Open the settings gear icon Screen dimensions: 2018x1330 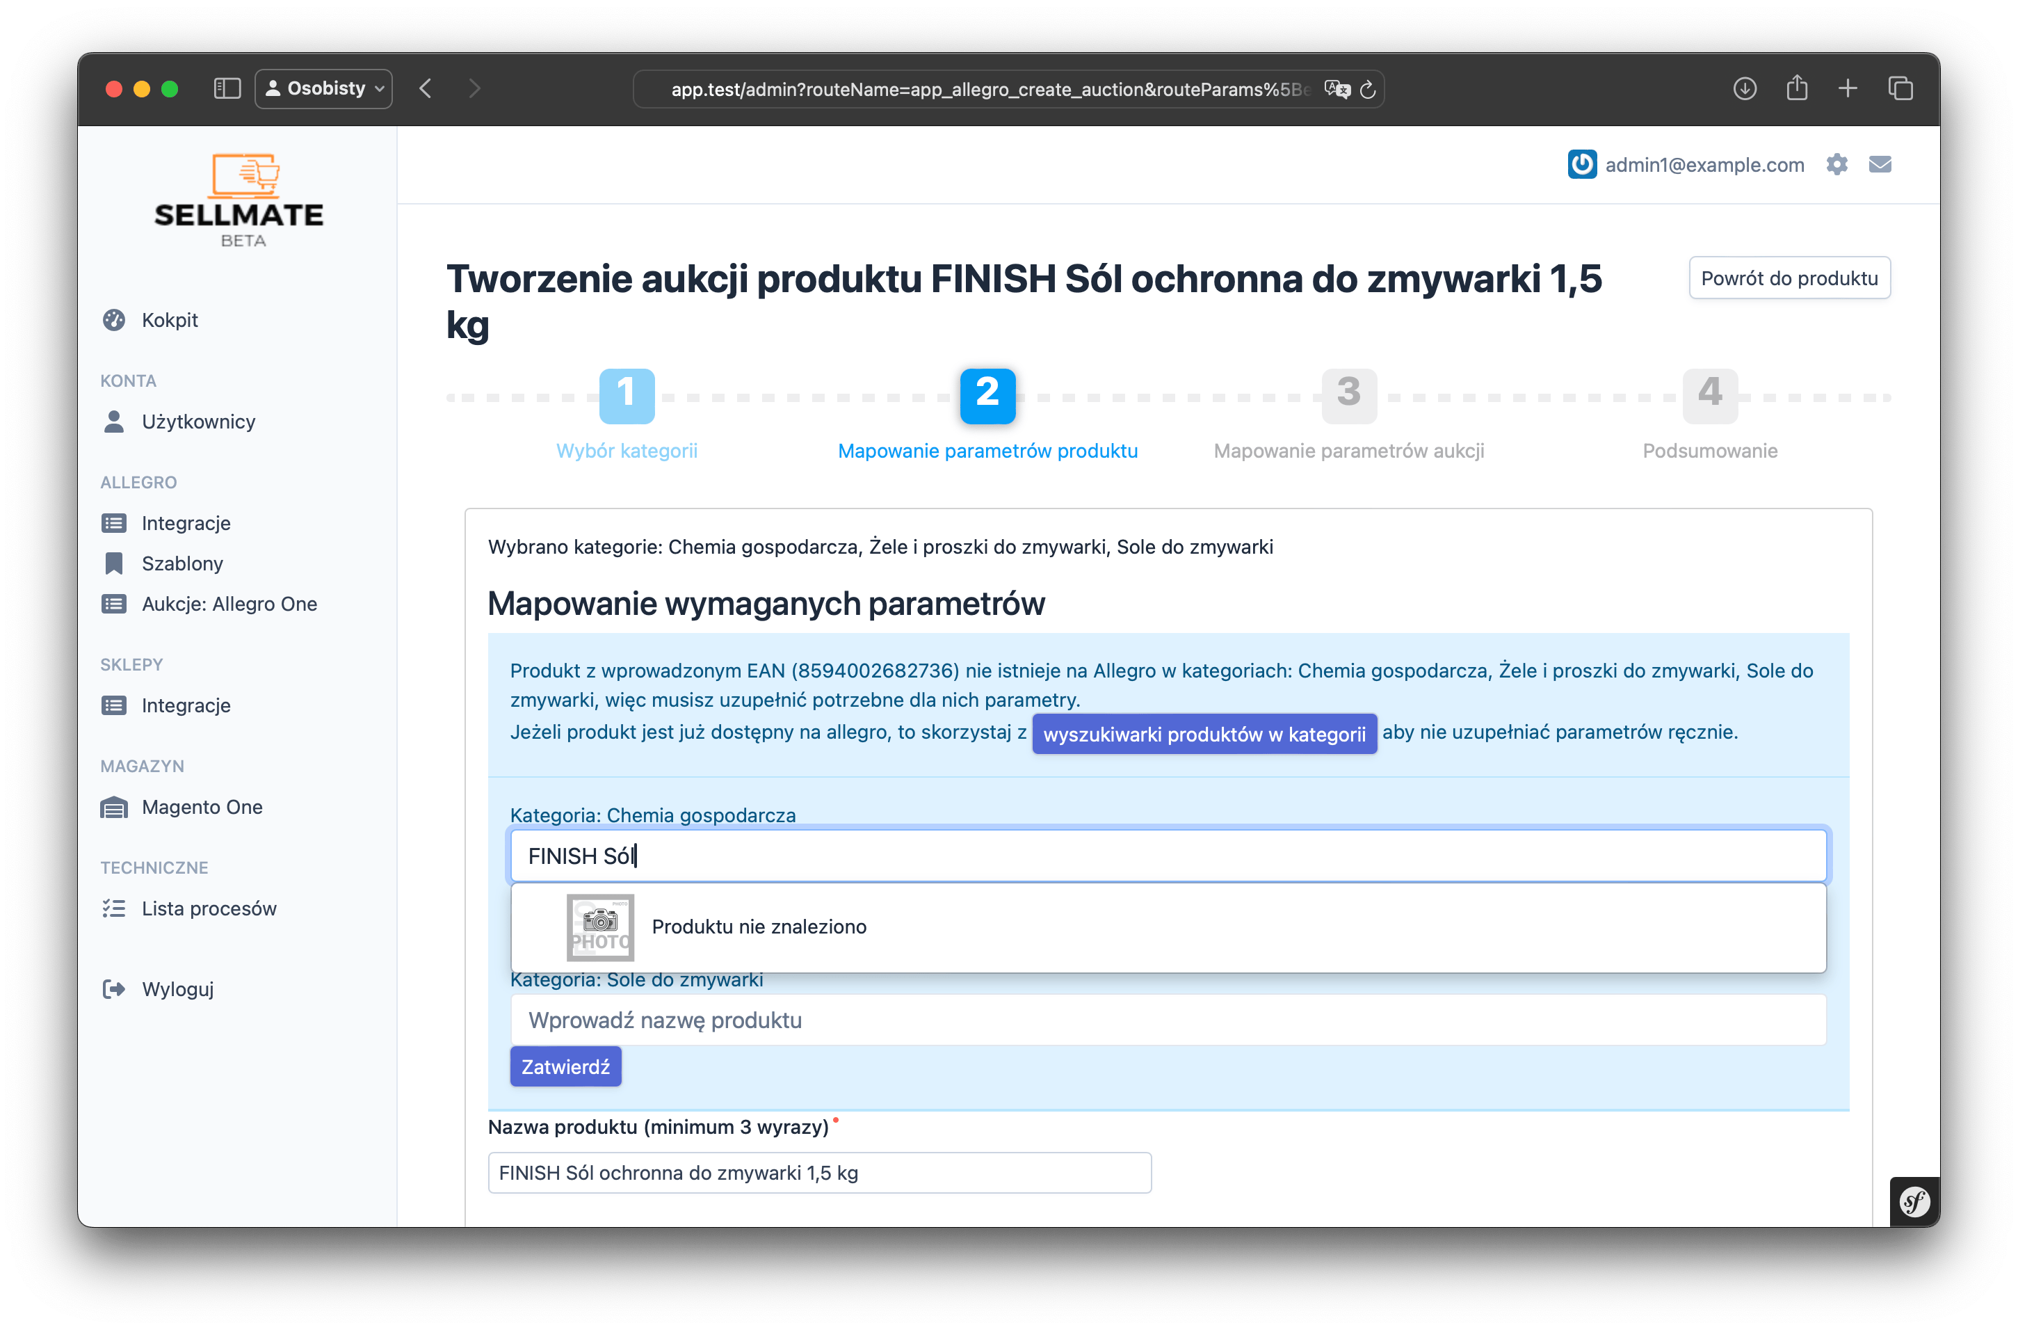point(1837,165)
